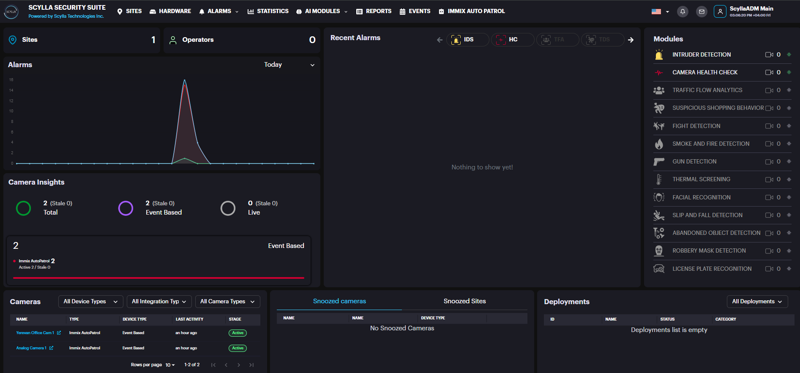
Task: Enable the TFA alarm filter
Action: pyautogui.click(x=557, y=40)
